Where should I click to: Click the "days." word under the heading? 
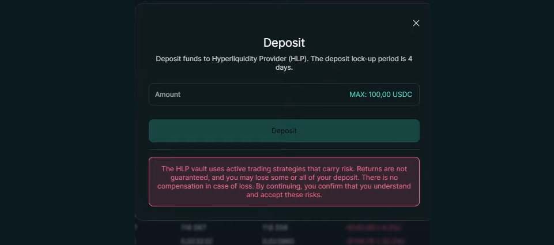[x=284, y=67]
